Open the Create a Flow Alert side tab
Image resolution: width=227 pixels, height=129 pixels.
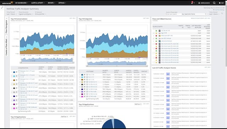(6, 46)
